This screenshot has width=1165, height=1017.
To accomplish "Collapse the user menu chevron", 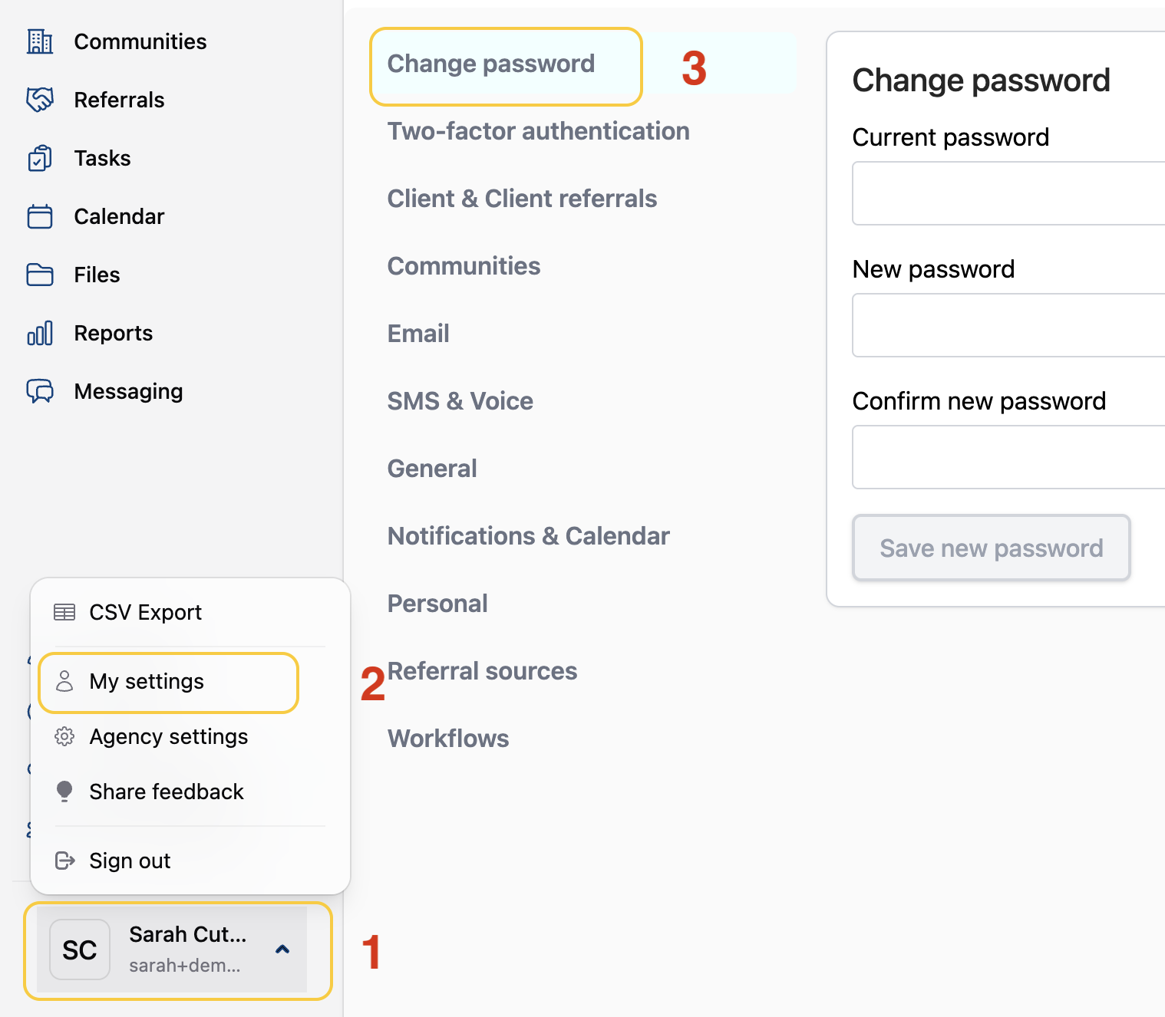I will click(282, 950).
